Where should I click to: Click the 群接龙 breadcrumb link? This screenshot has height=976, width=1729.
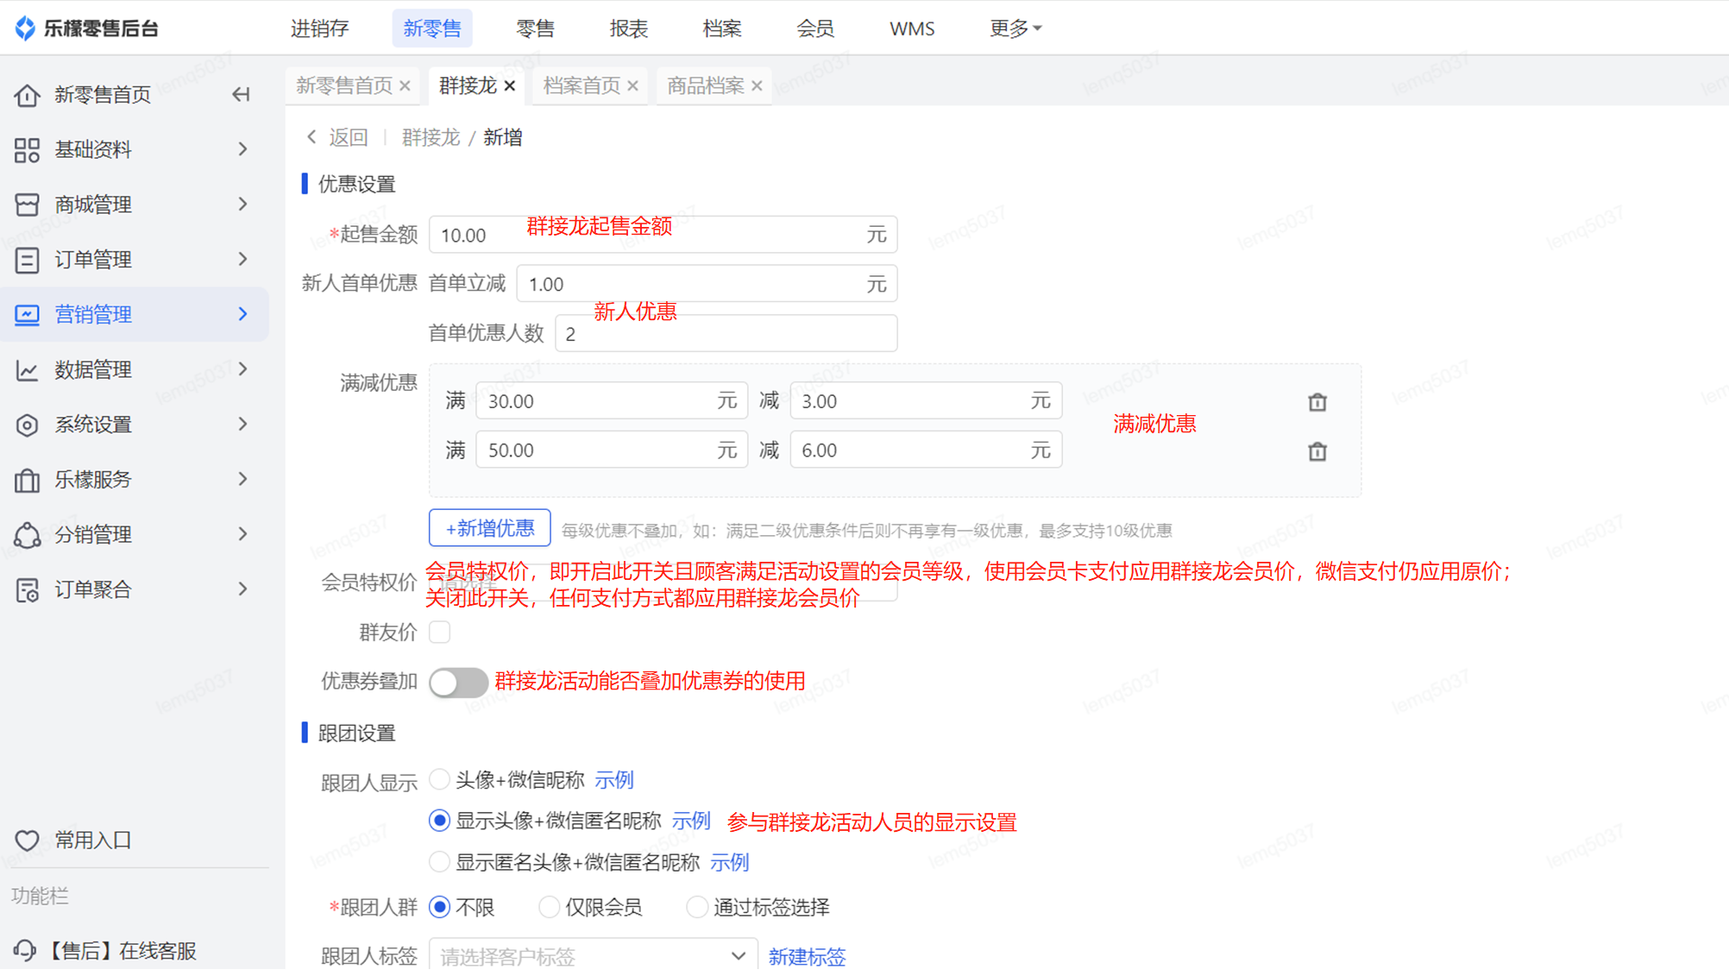[x=431, y=137]
